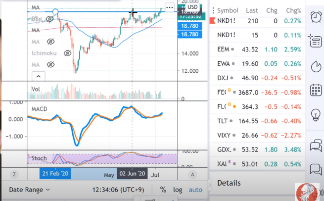Click the Stoch indicator label
The width and height of the screenshot is (324, 201).
(39, 158)
